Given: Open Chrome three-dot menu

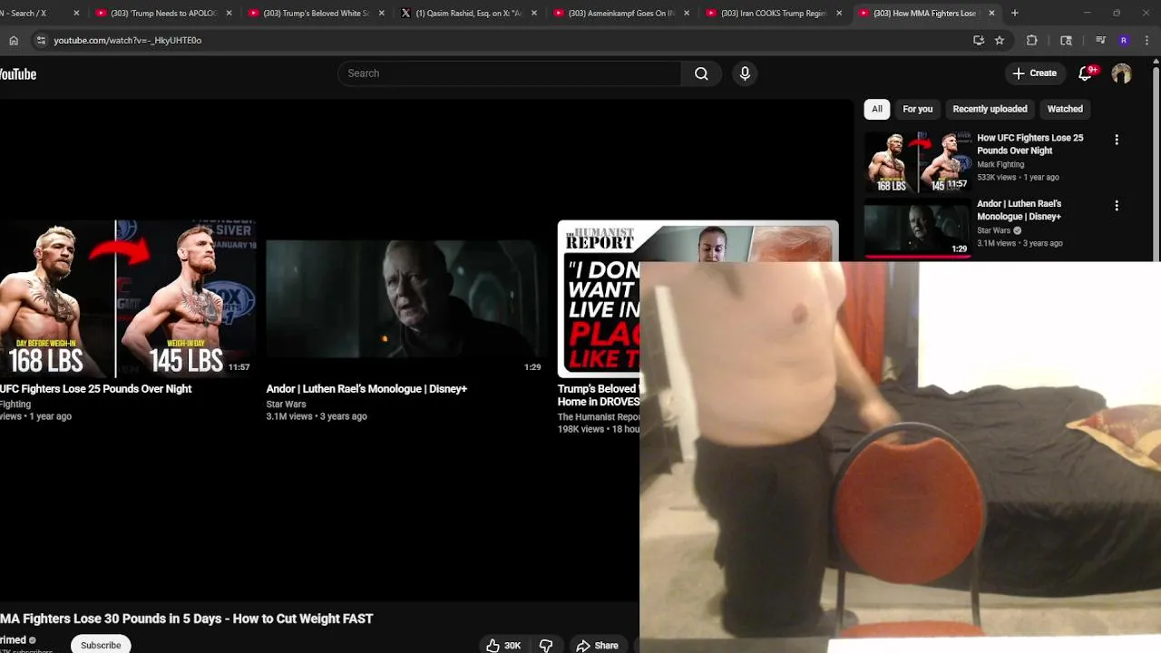Looking at the screenshot, I should (1147, 40).
